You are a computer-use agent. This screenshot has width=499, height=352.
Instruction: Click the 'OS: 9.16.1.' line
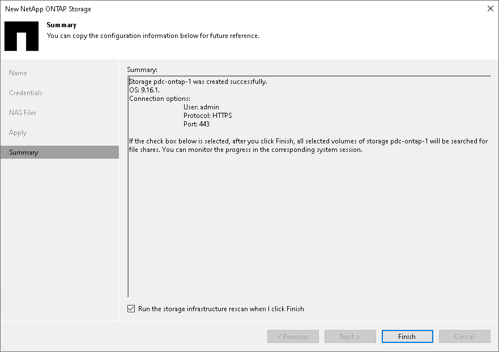click(144, 90)
